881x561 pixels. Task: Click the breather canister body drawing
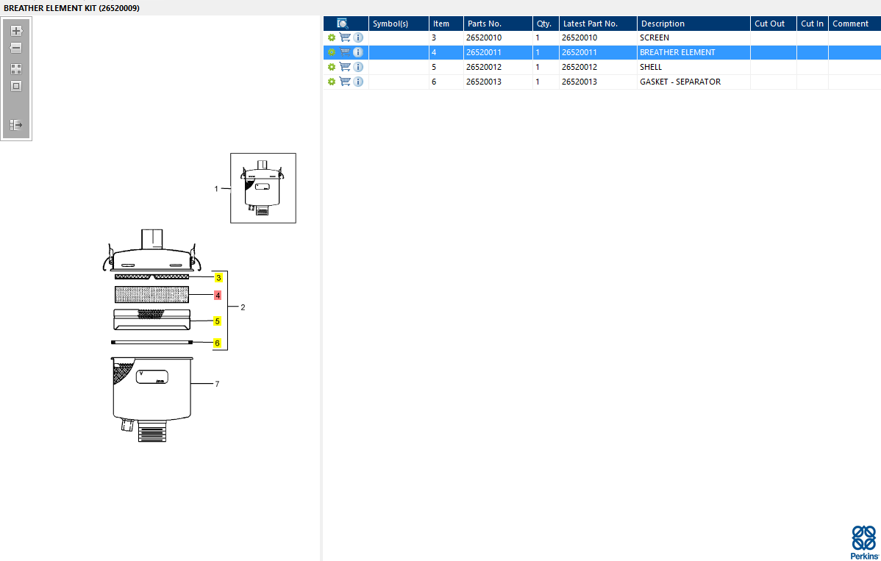click(152, 399)
